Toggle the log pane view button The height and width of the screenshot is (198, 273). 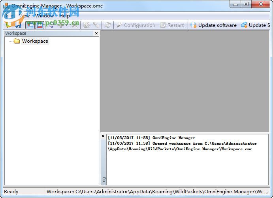pos(40,25)
